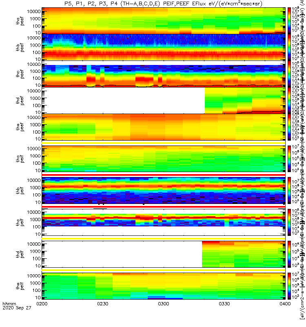This screenshot has height=327, width=306.
Task: Click the plot title mentioning PEIF,PEEF EFlux
Action: pos(164,4)
